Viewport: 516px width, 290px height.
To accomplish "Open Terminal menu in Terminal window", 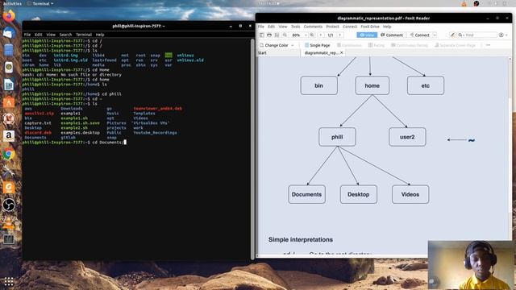I will click(84, 35).
